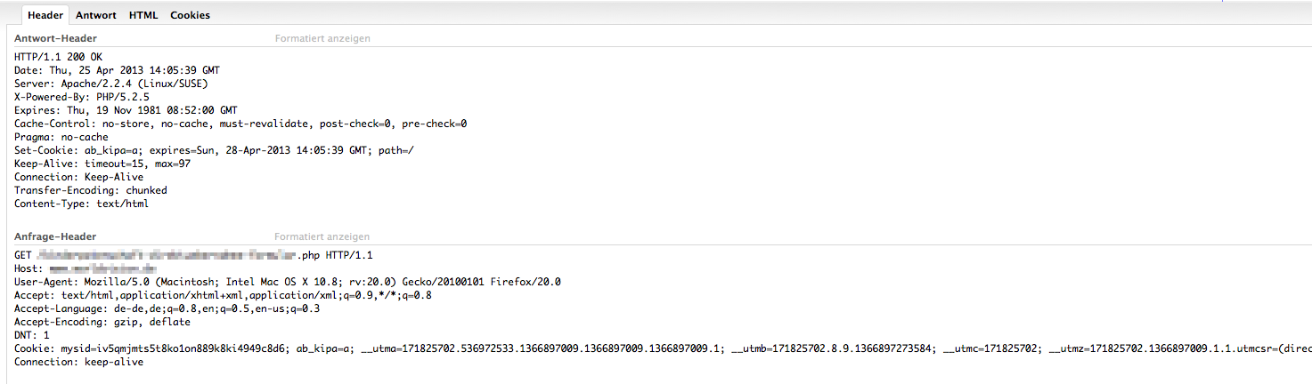Show the Cookies tab
The width and height of the screenshot is (1312, 384).
click(x=190, y=15)
